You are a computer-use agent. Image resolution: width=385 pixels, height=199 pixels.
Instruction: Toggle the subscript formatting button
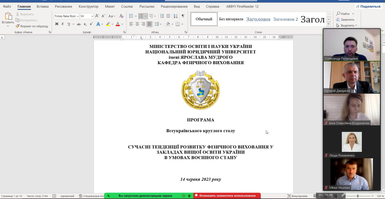tap(85, 24)
